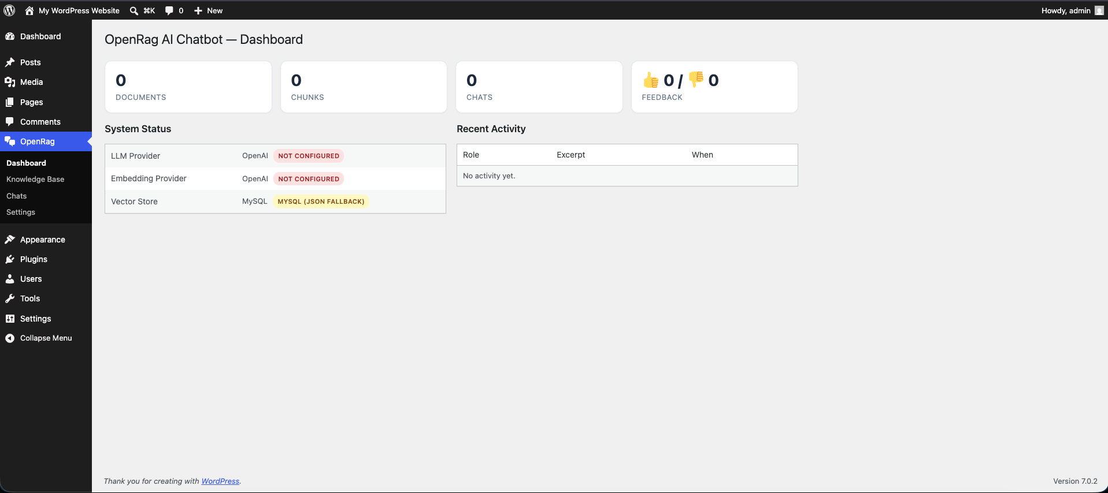Viewport: 1108px width, 493px height.
Task: Click the Chats stat card
Action: (x=539, y=87)
